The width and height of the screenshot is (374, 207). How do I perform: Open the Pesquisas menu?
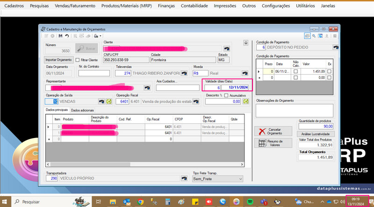pyautogui.click(x=39, y=6)
